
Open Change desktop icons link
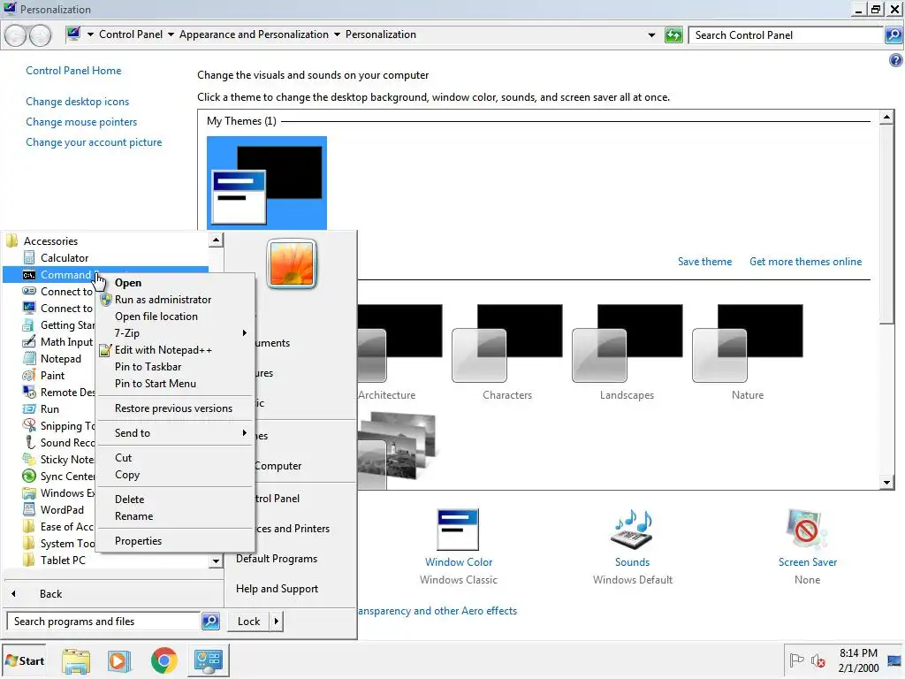(78, 102)
